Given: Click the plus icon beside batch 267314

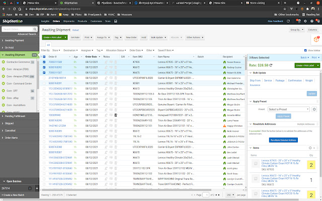Looking at the screenshot, I should [x=36, y=188].
